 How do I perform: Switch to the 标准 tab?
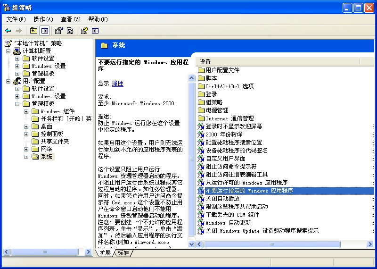click(123, 253)
